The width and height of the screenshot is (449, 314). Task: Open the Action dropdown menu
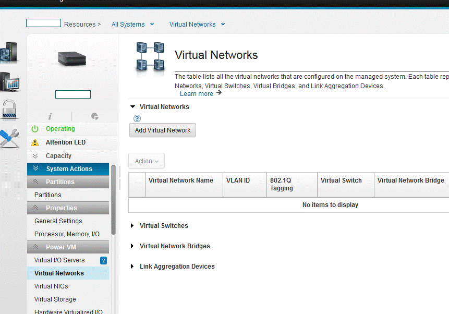coord(147,161)
